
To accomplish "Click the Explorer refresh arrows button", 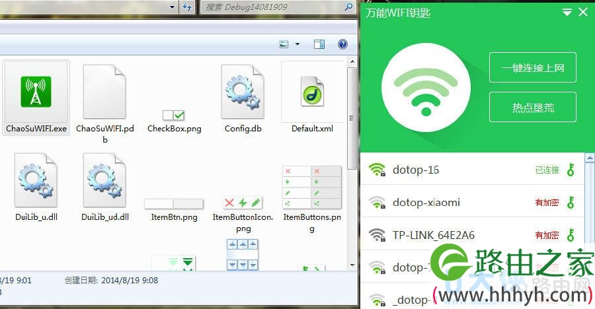I will (186, 7).
